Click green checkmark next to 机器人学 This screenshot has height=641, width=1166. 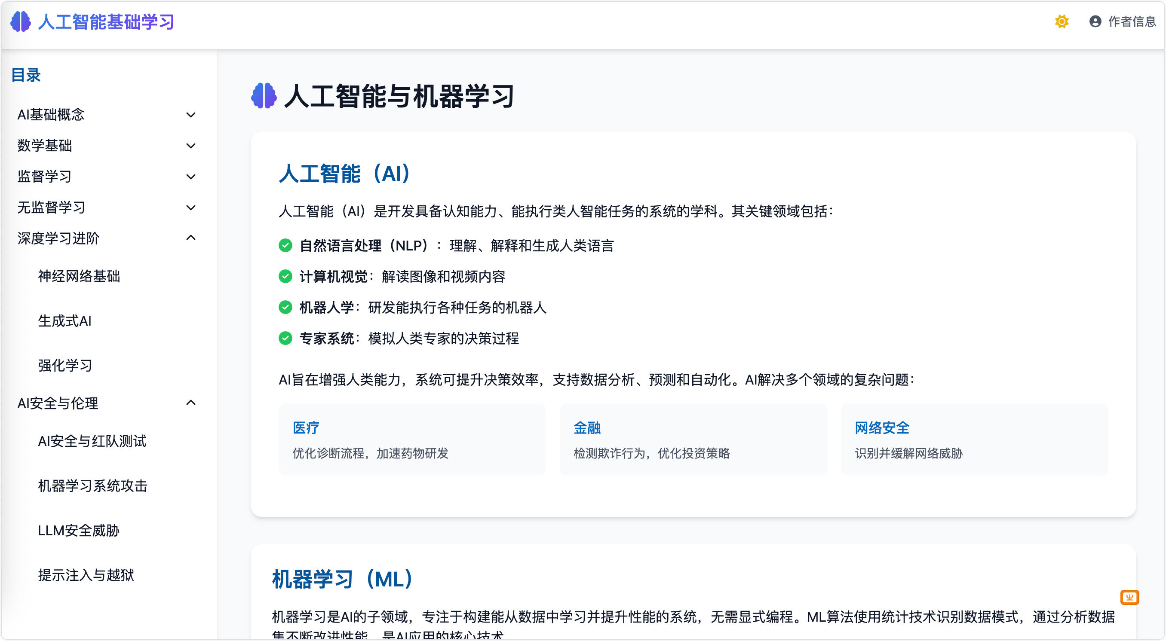285,308
